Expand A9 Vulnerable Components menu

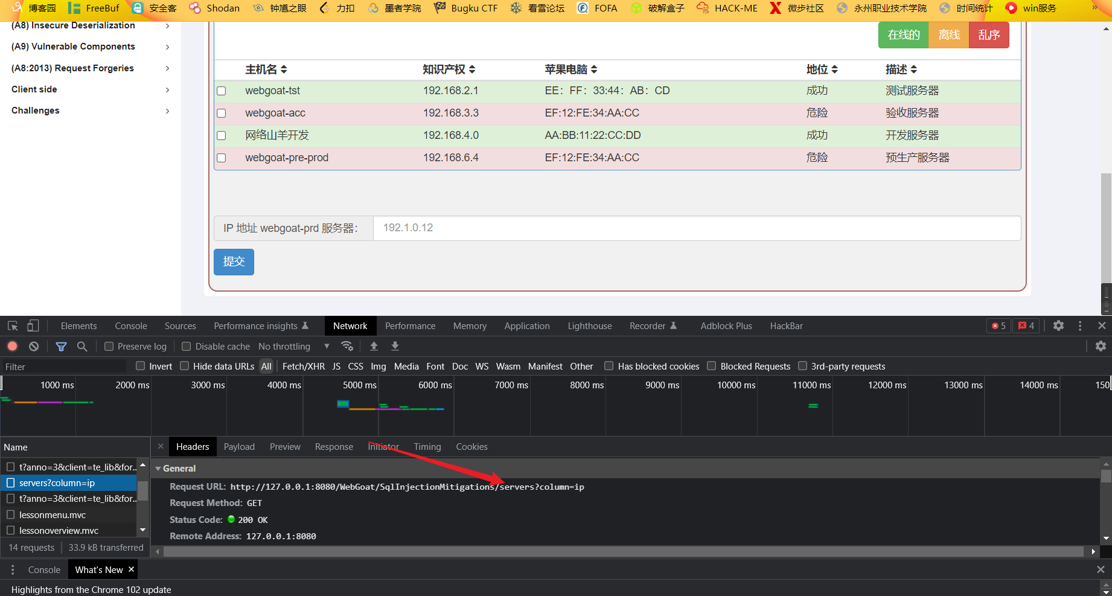click(91, 47)
